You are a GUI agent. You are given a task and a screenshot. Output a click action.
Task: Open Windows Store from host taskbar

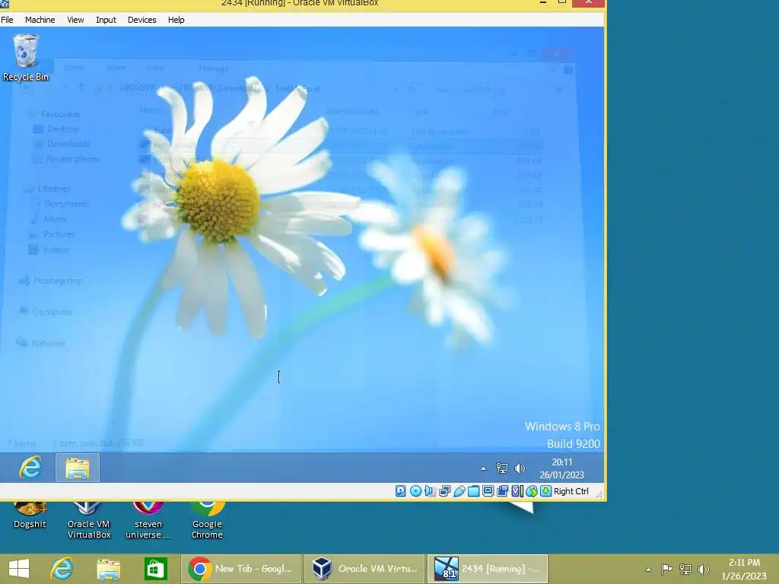pos(155,569)
